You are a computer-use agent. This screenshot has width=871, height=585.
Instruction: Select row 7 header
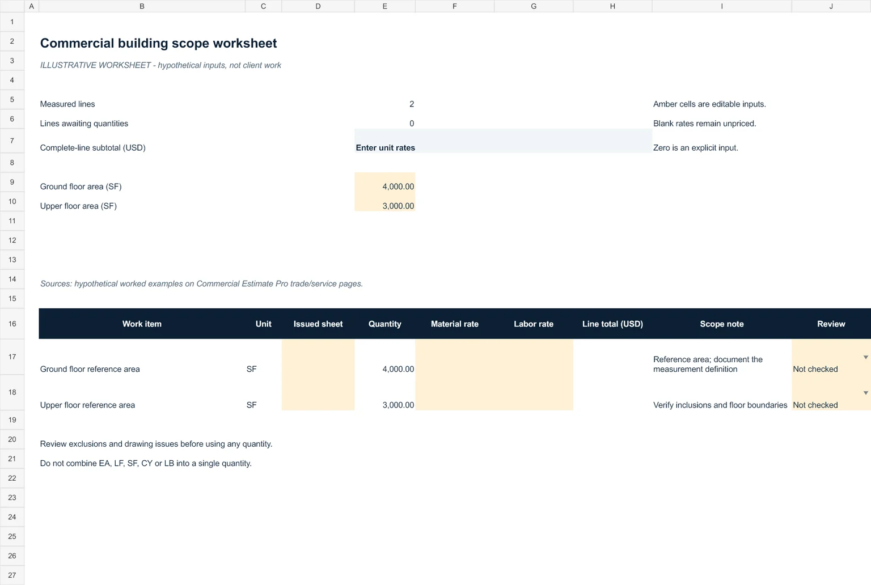[x=12, y=141]
